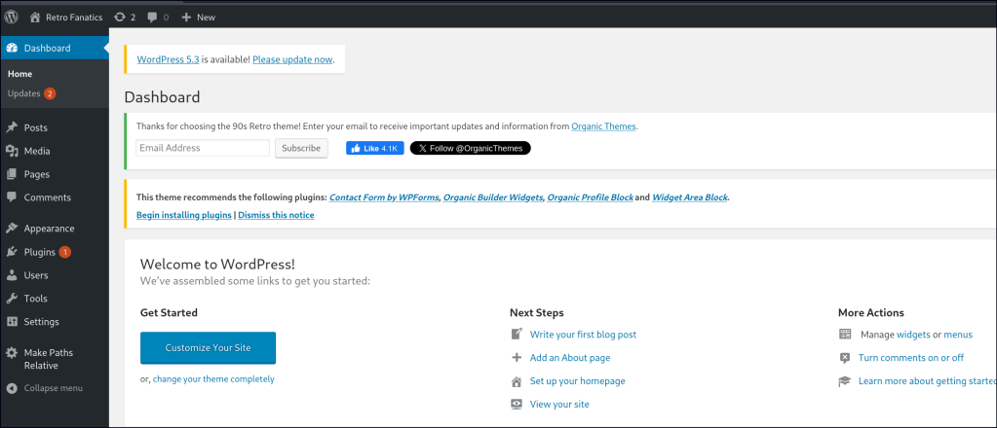Click the Tools wrench icon in sidebar
997x428 pixels.
coord(12,299)
